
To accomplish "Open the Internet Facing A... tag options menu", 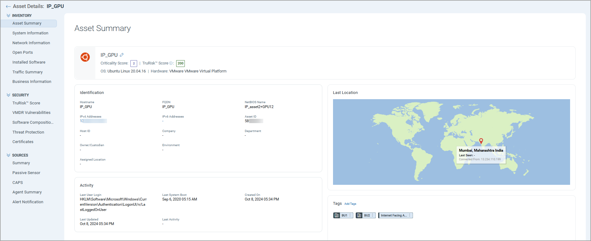I will coord(410,216).
